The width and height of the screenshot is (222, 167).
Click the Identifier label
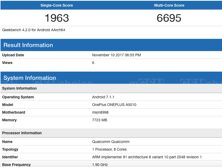tap(10, 157)
